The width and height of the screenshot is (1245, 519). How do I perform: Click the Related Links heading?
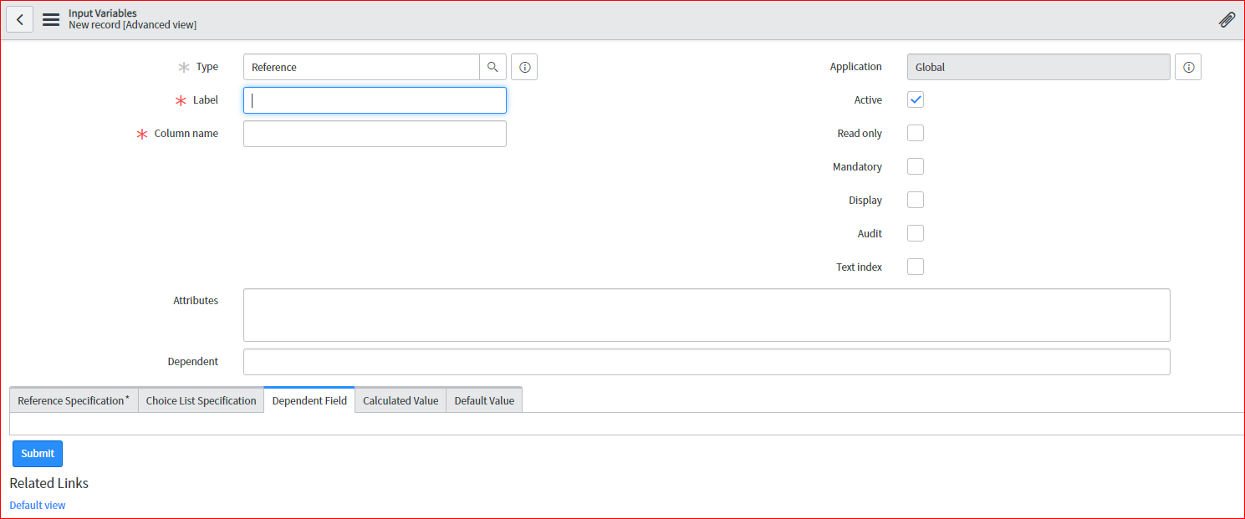point(48,483)
